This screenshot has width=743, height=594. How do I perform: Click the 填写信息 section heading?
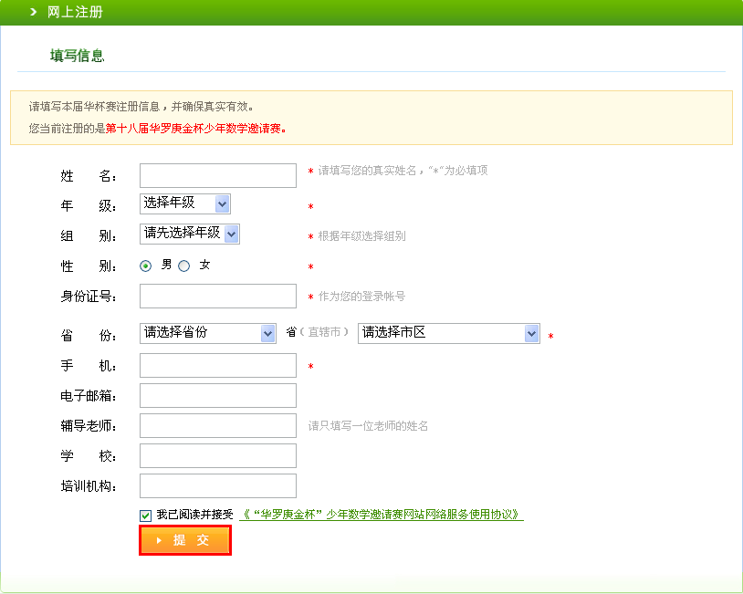[x=77, y=56]
